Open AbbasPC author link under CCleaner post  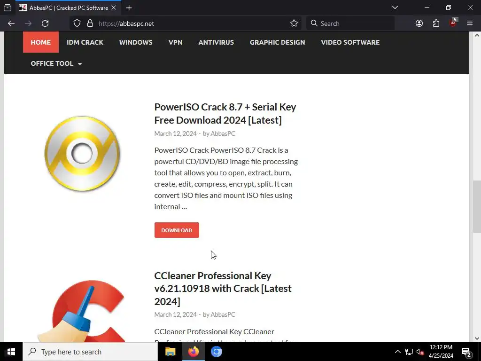[223, 314]
